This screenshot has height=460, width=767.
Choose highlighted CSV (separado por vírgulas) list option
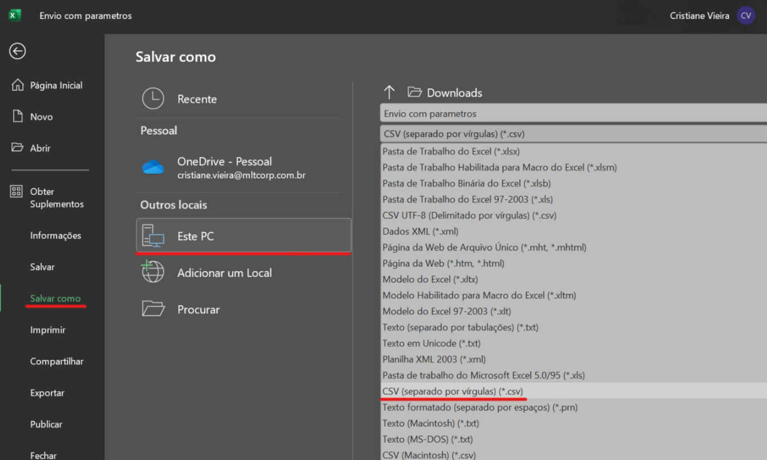coord(573,391)
